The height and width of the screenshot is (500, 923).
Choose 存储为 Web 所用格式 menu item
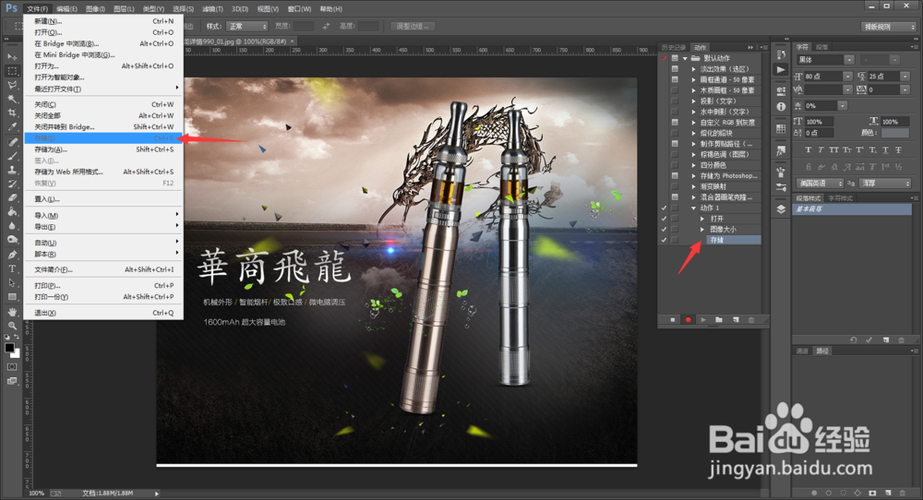69,172
